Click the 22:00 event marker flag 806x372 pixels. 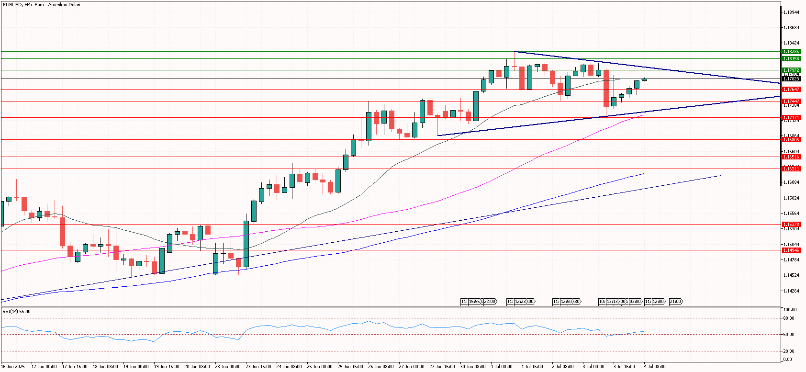pyautogui.click(x=490, y=302)
